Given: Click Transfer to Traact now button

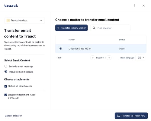Looking at the screenshot, I should (131, 116).
